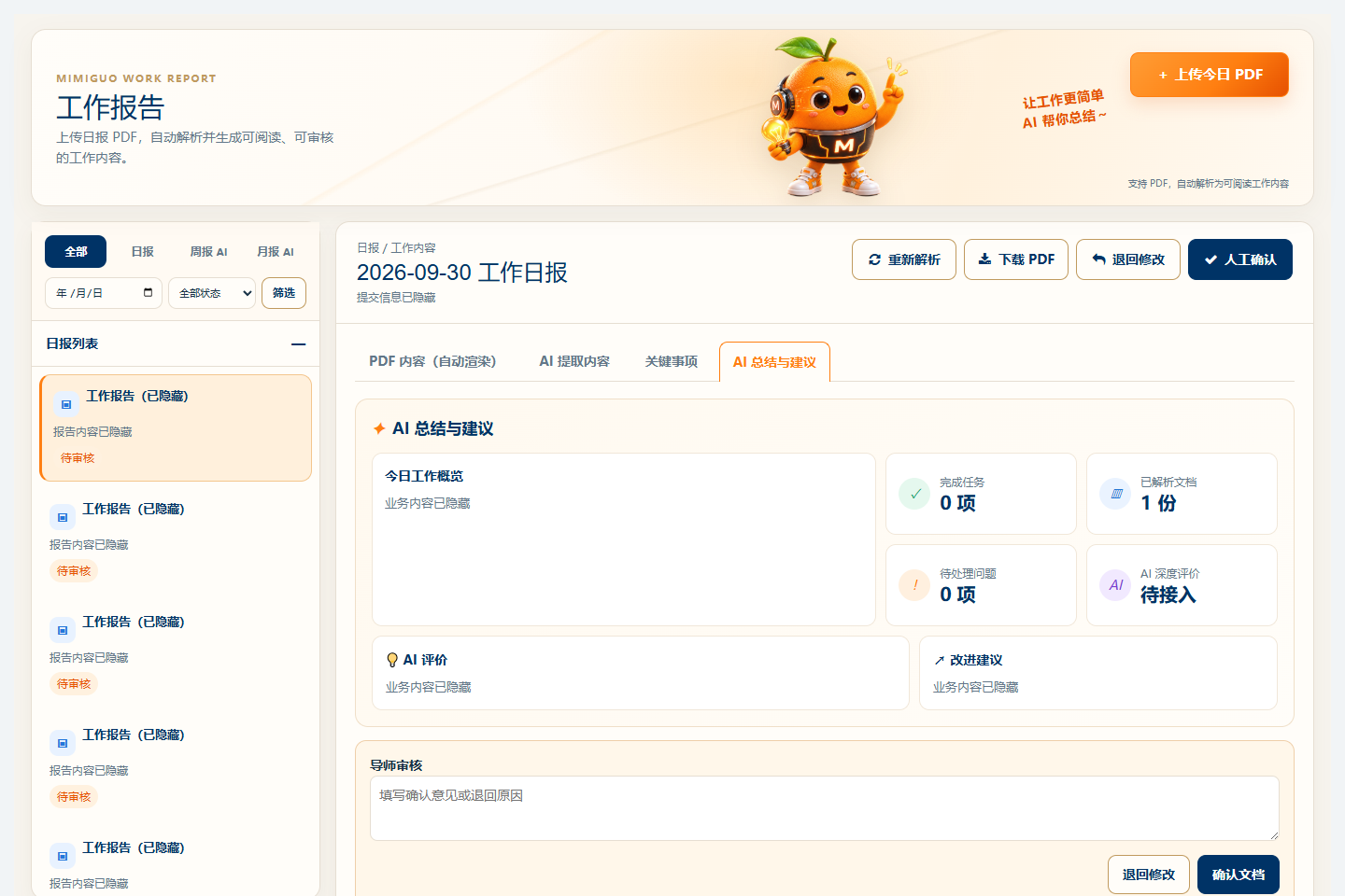Click the 1 份 value under 已解析文档
The height and width of the screenshot is (896, 1345).
pyautogui.click(x=1158, y=503)
